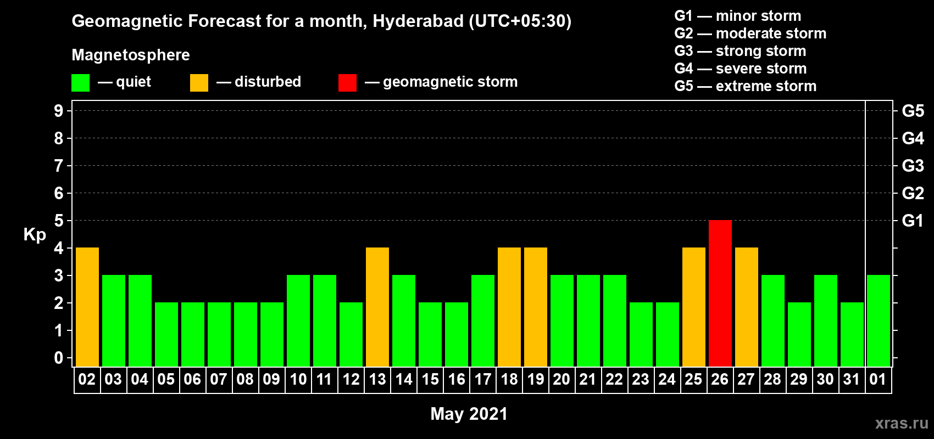This screenshot has width=934, height=439.
Task: Select the red bar for May 26
Action: pos(720,293)
